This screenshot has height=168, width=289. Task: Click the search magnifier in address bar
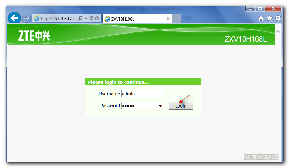[x=80, y=18]
